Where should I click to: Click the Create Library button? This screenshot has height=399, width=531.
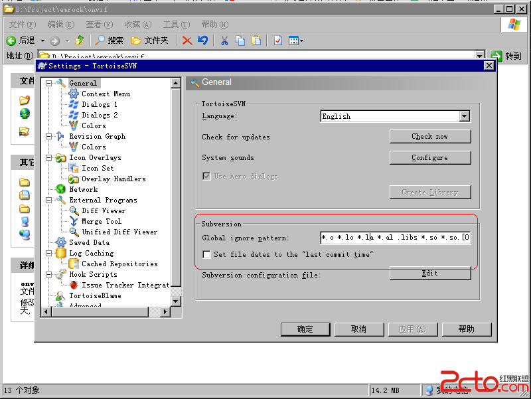click(430, 192)
